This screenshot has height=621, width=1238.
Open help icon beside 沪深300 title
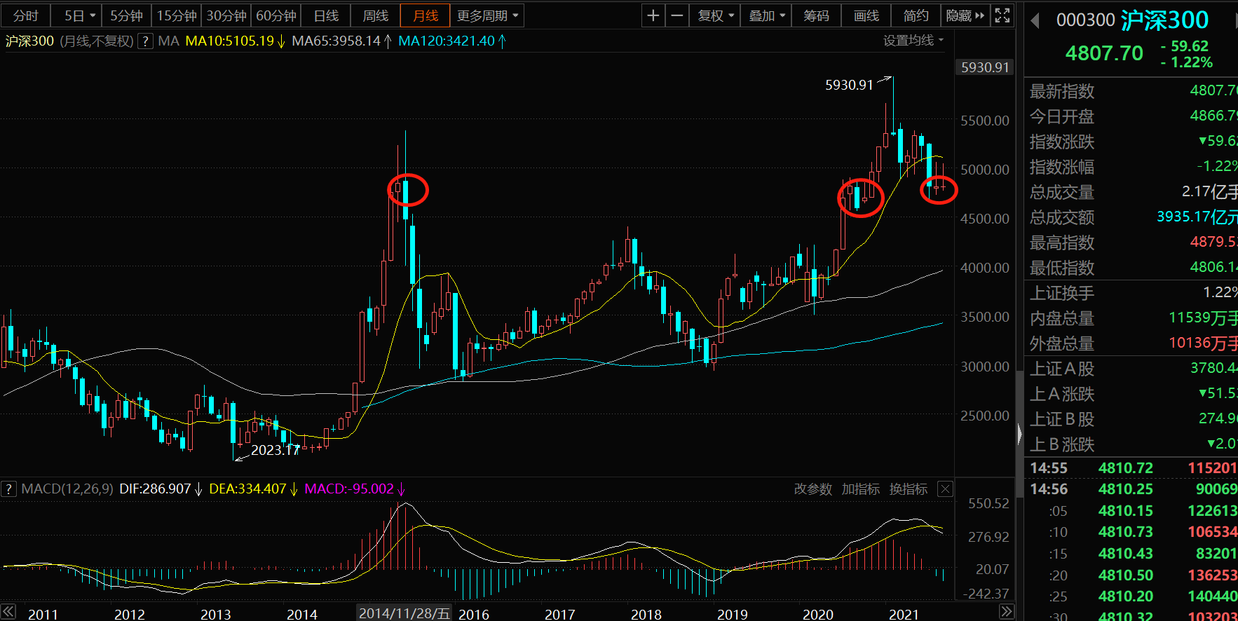[x=145, y=41]
